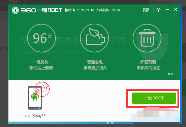Click the 96分 score circle

tap(41, 38)
